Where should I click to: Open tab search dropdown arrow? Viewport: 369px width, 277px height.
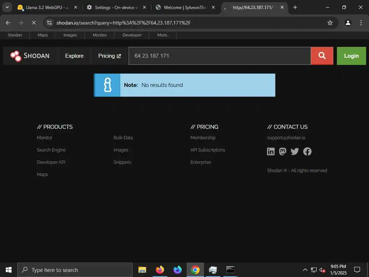7,7
